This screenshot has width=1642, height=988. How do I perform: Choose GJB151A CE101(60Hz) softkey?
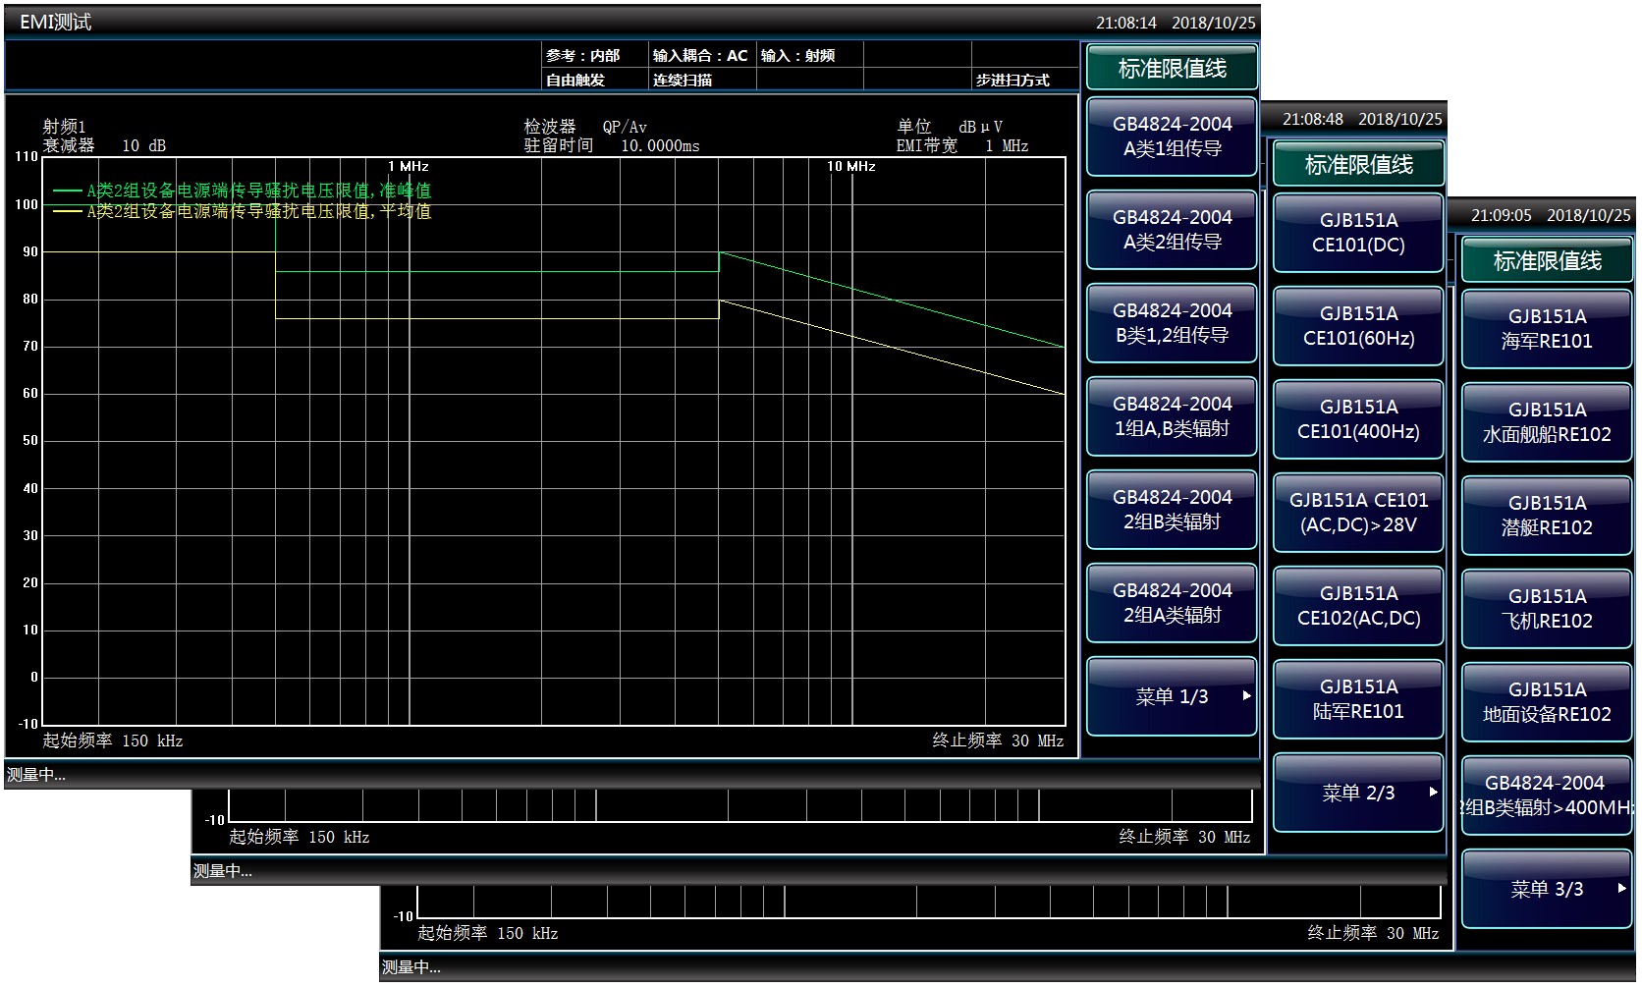point(1358,326)
